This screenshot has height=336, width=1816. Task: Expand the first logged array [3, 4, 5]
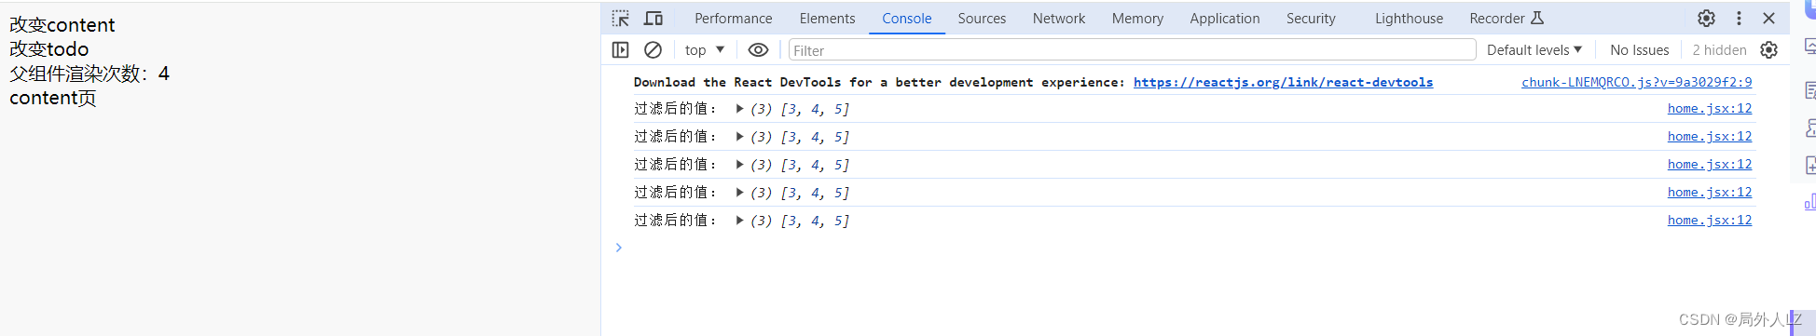tap(739, 109)
